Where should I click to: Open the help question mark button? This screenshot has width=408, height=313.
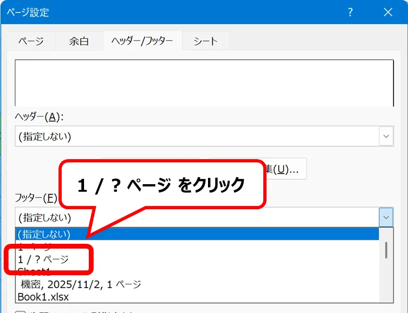351,12
